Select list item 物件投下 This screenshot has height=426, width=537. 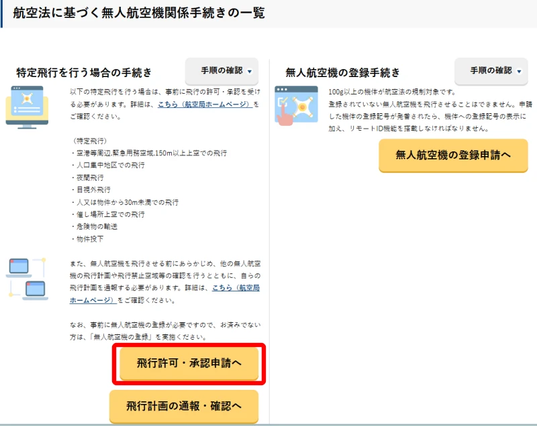pyautogui.click(x=87, y=239)
